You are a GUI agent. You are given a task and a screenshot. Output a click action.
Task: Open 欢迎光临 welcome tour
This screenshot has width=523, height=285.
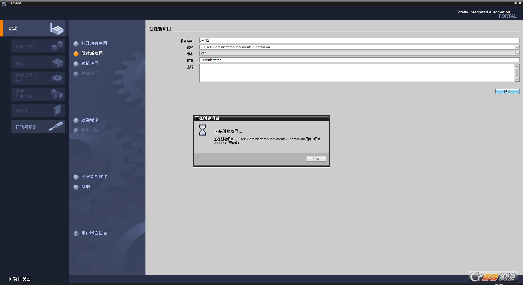90,120
